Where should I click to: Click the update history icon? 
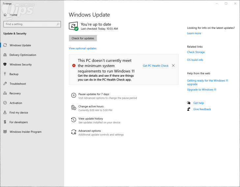74,120
